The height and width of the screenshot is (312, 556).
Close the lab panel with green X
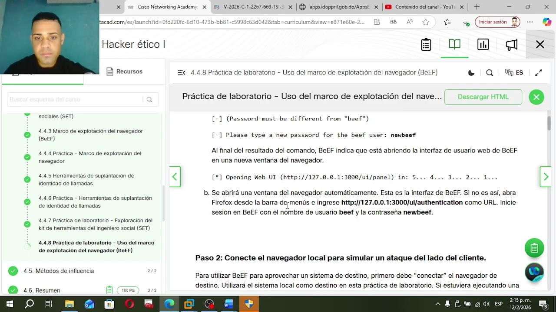536,97
